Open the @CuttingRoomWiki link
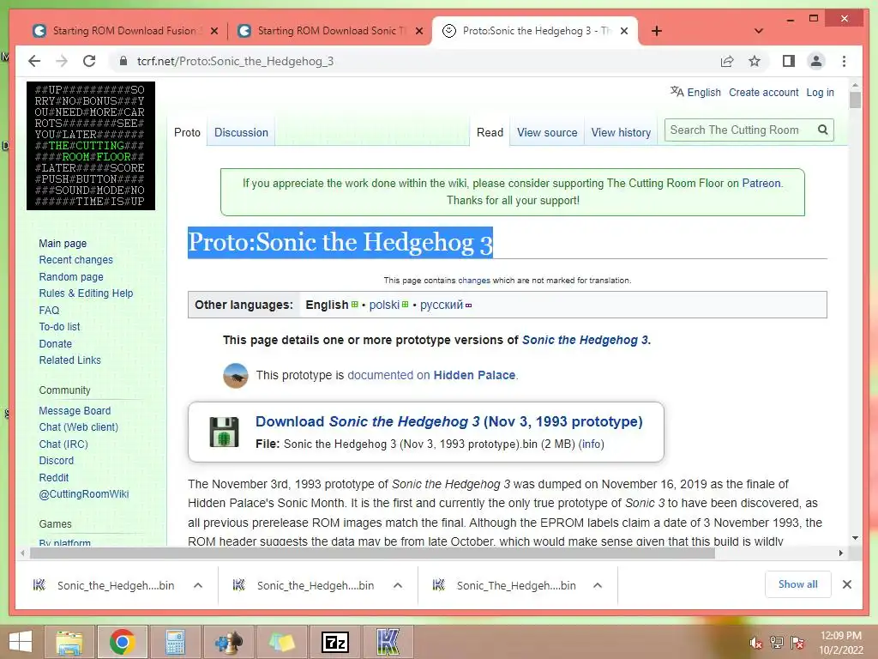 click(84, 493)
